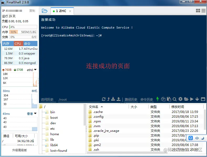Click the file list vertical scrollbar
Image resolution: width=207 pixels, height=157 pixels.
(x=205, y=120)
